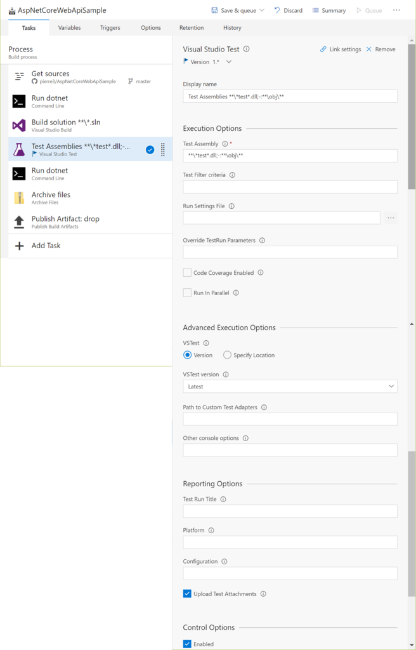This screenshot has width=416, height=650.
Task: Enable Code Coverage checkbox
Action: 187,273
